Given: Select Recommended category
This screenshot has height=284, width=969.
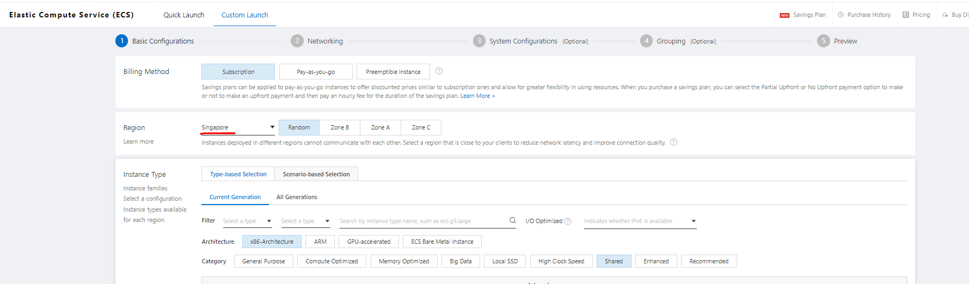Looking at the screenshot, I should 709,261.
